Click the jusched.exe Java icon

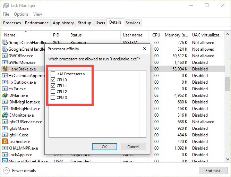pos(5,142)
